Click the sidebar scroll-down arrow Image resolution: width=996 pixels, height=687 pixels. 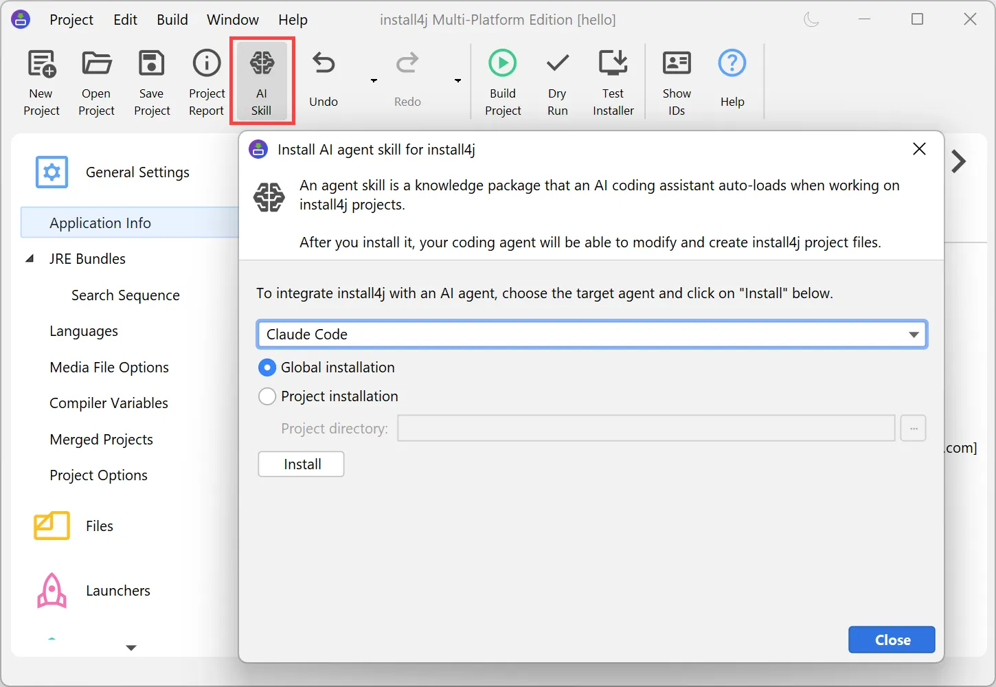[131, 648]
